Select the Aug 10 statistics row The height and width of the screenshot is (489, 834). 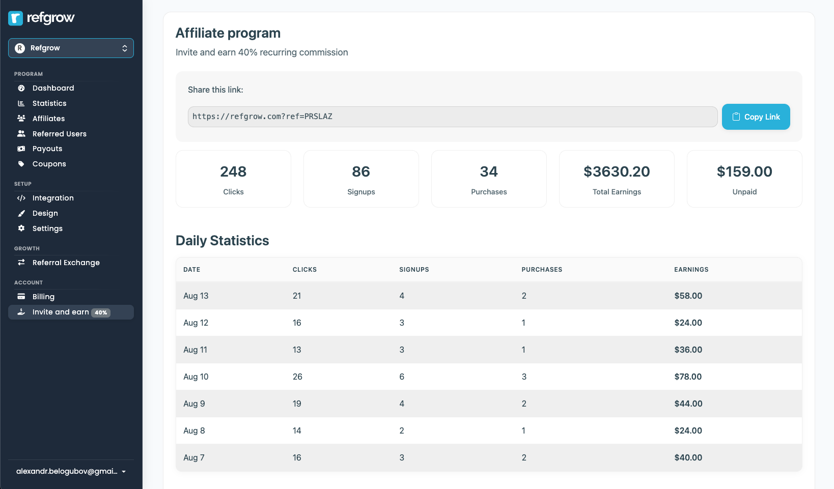488,377
